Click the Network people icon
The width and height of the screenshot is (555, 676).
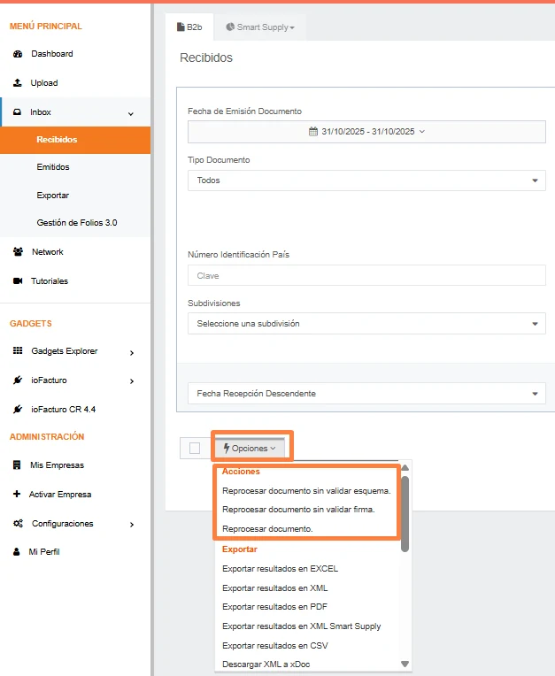pos(18,252)
